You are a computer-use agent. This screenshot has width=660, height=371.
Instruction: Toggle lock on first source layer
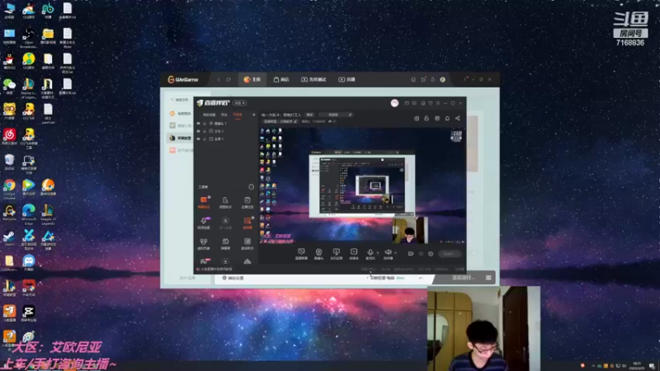click(205, 123)
